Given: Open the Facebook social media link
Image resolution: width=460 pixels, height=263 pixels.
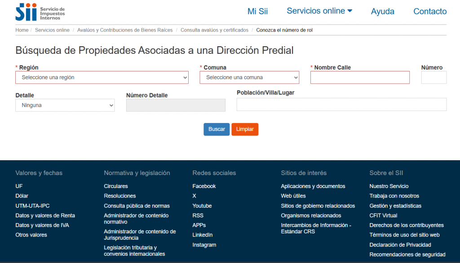Looking at the screenshot, I should [204, 186].
